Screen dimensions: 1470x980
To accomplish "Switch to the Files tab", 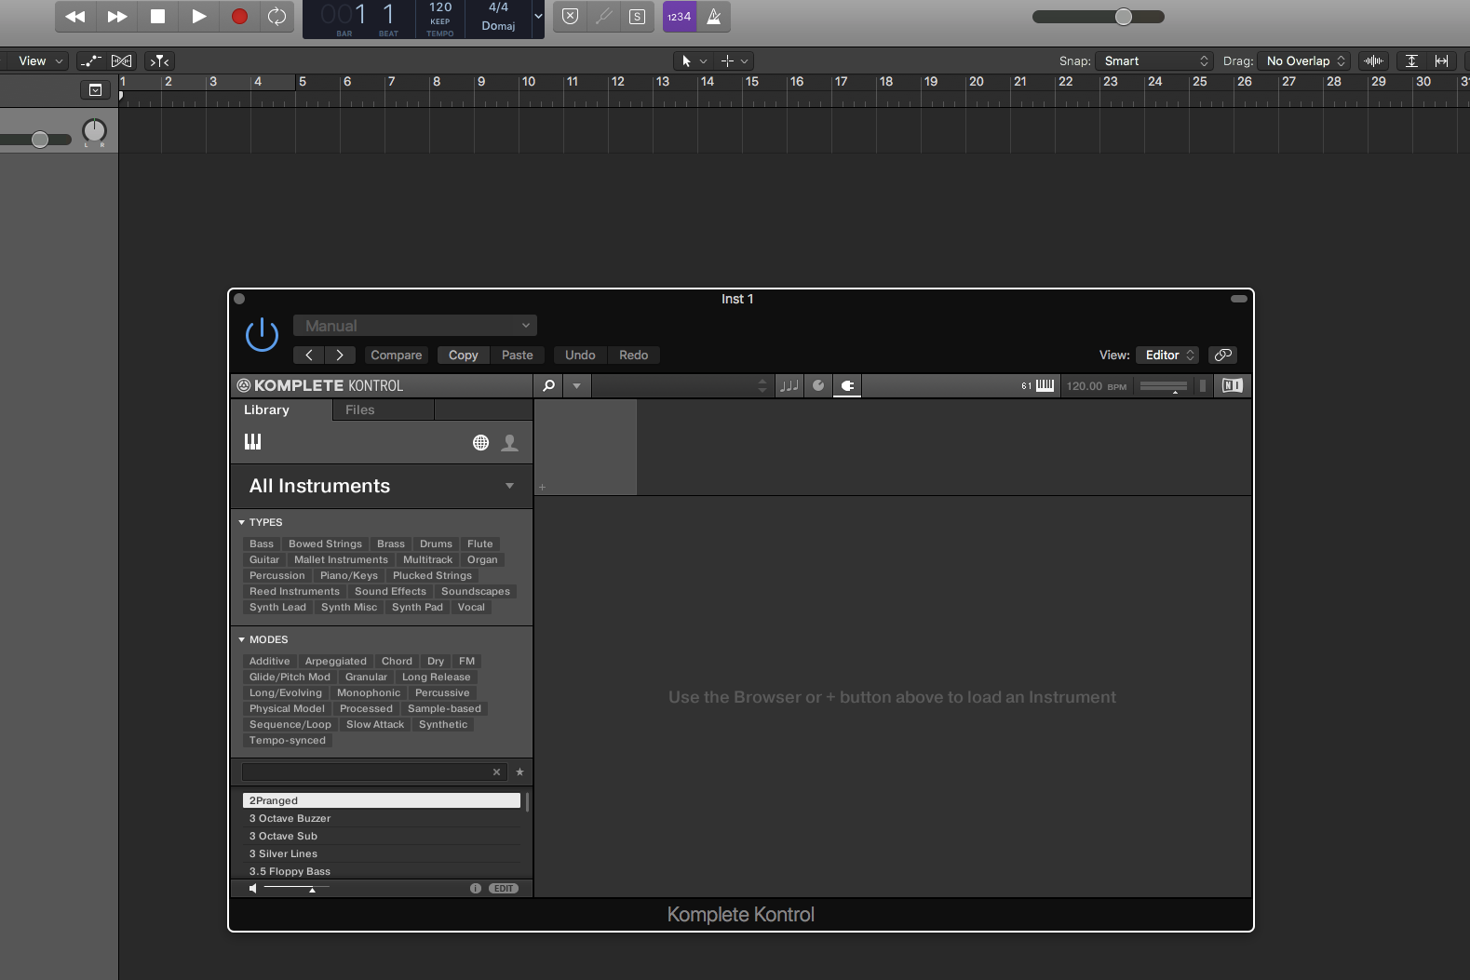I will coord(383,409).
